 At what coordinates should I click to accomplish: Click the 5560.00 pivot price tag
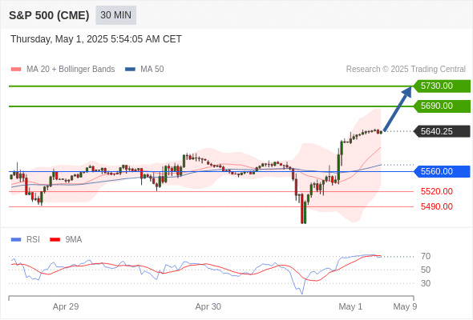(x=442, y=171)
